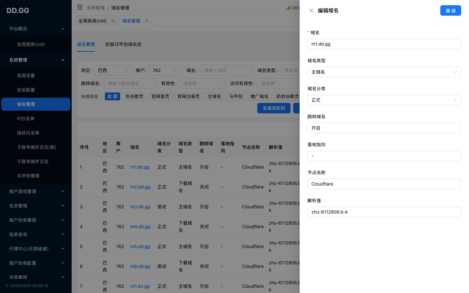Viewport: 469px width, 293px height.
Task: Select the 官网首页 quick filter
Action: coord(161,96)
